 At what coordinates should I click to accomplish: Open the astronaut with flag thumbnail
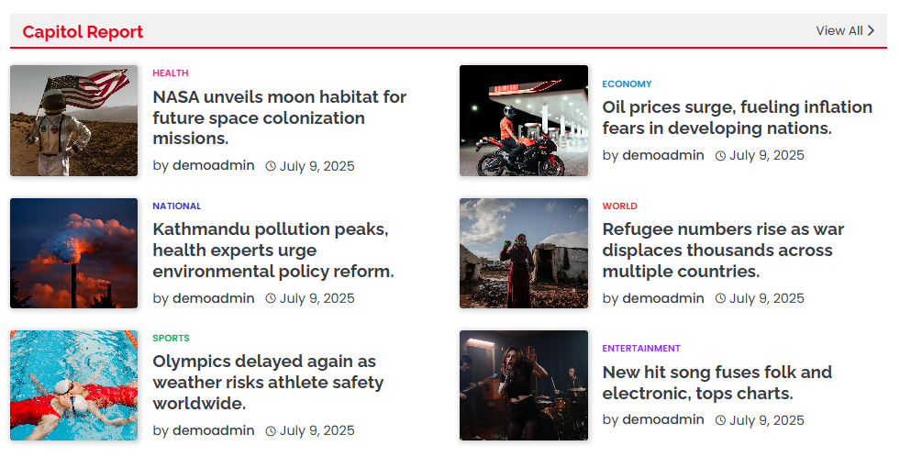point(74,120)
